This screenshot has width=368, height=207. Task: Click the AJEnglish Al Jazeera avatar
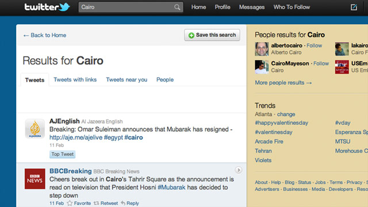34,129
